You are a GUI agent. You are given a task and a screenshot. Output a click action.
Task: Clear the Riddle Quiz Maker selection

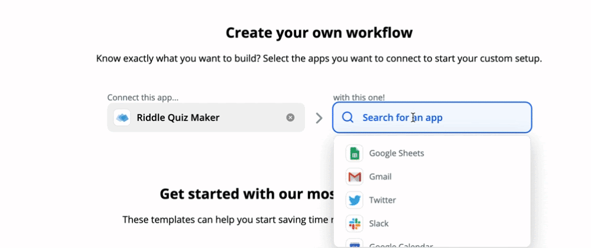[x=290, y=118]
